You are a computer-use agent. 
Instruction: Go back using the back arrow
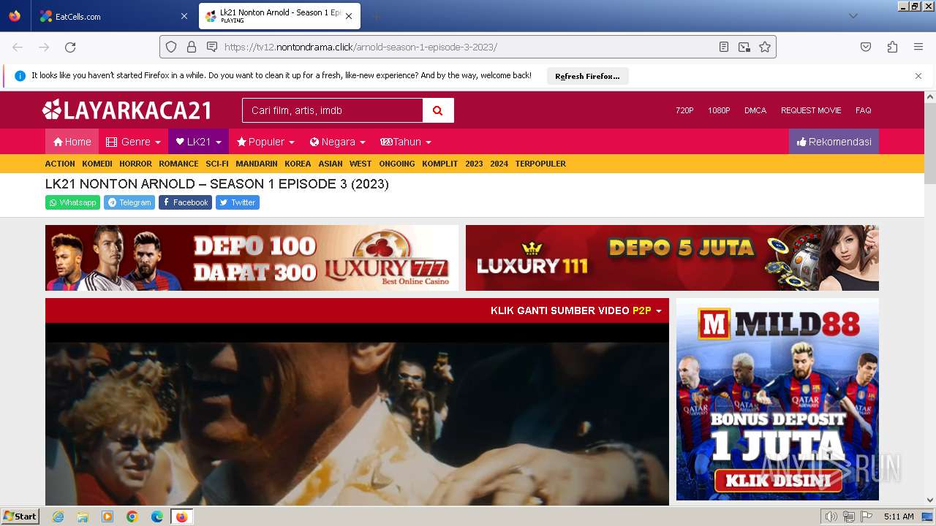click(18, 47)
